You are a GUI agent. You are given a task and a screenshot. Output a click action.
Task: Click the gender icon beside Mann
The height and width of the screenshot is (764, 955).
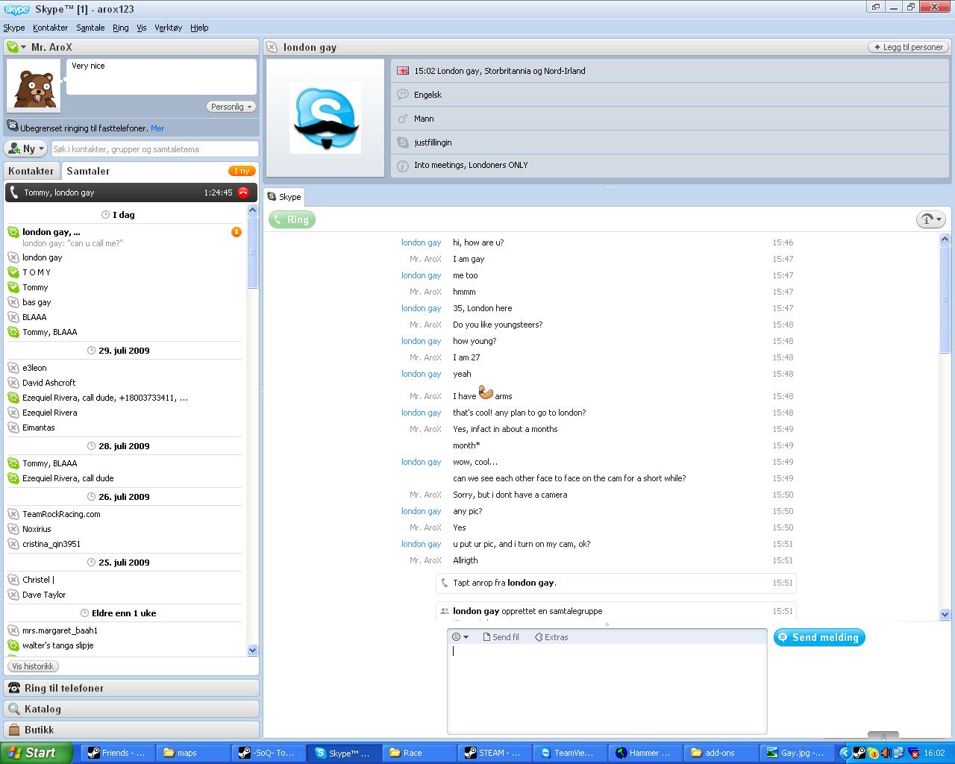click(403, 119)
